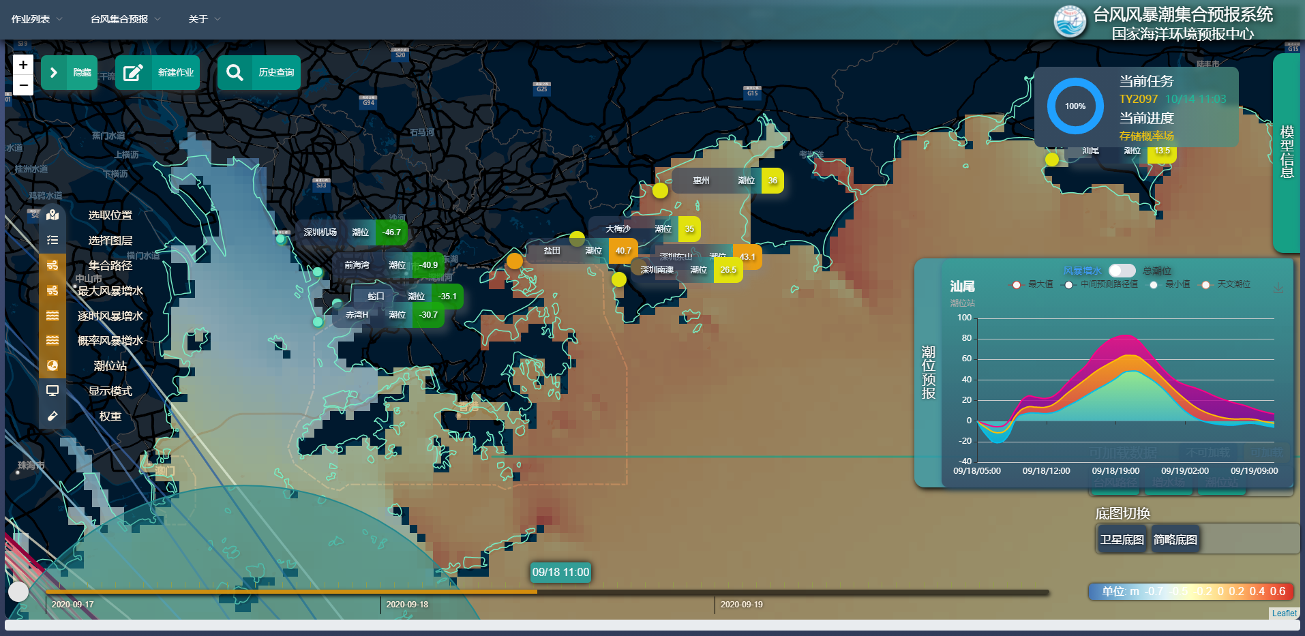Viewport: 1305px width, 636px height.
Task: Toggle the 最小值 legend series
Action: (1170, 284)
